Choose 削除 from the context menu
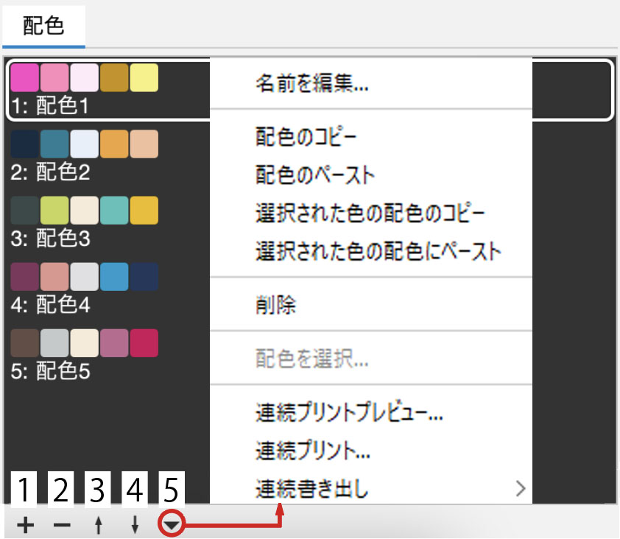 [x=277, y=305]
